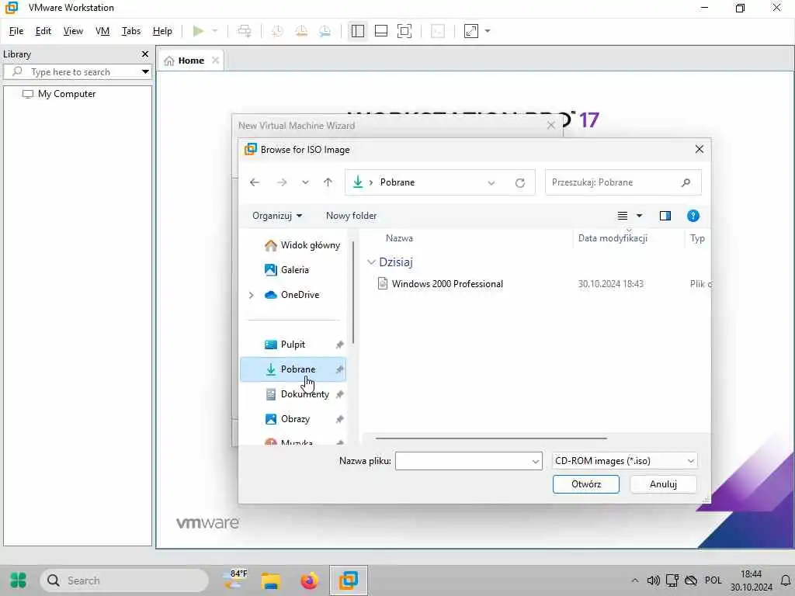Open the Tabs menu
This screenshot has height=596, width=795.
130,31
